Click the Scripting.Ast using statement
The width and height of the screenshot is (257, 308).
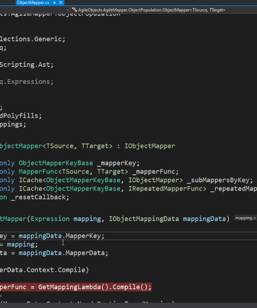(26, 64)
